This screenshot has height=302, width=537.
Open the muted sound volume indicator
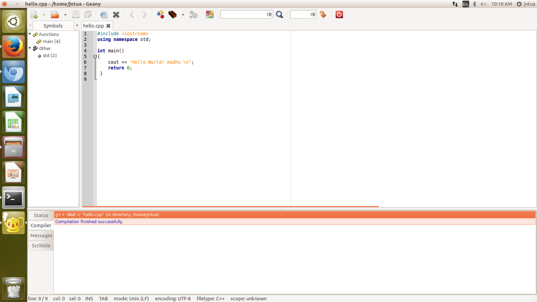(x=483, y=4)
